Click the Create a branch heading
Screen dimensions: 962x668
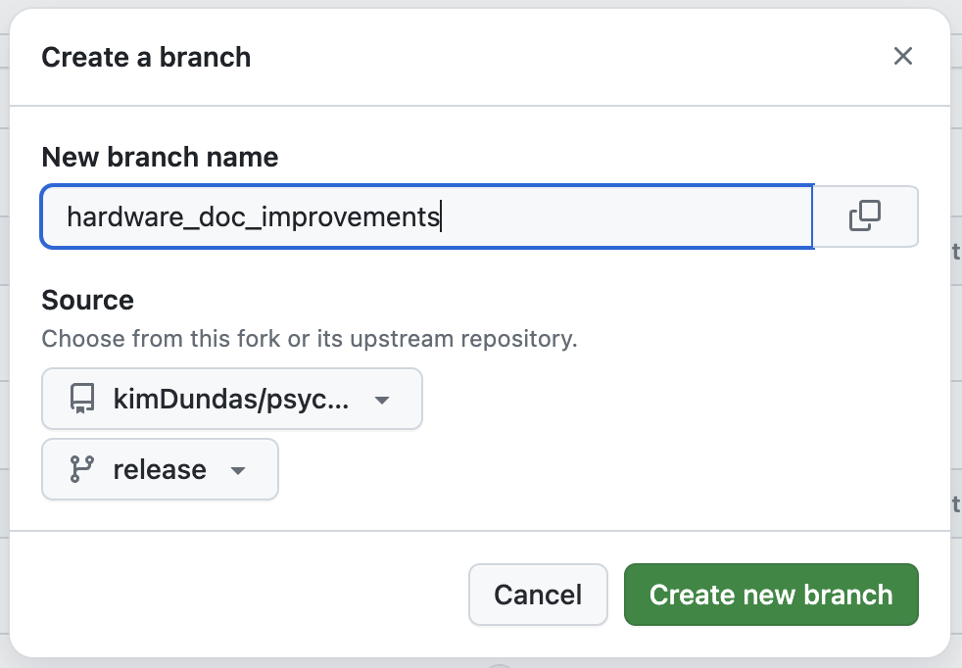[146, 58]
